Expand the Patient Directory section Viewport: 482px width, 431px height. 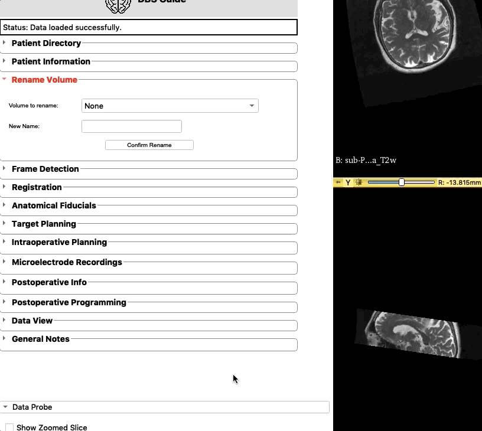(46, 43)
